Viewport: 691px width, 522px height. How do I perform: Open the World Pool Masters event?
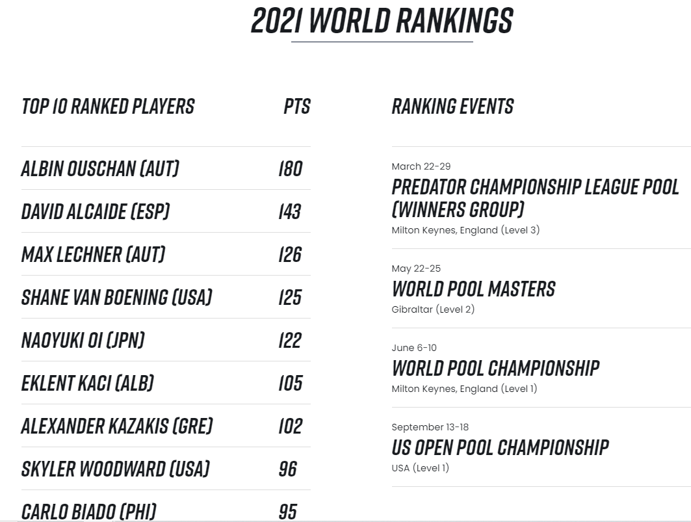(473, 289)
